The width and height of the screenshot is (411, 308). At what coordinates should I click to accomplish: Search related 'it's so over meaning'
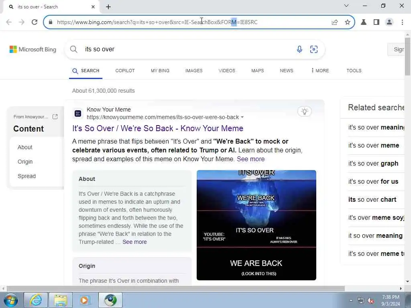376,127
